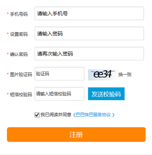152x155 pixels.
Task: Click the 我已阅读并同意 text
Action: [56, 115]
